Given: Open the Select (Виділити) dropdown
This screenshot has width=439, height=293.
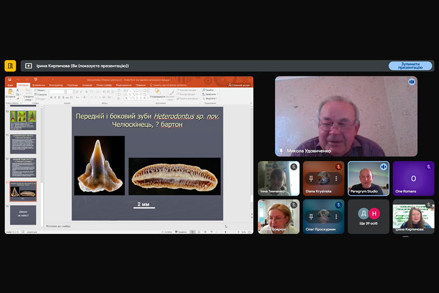Looking at the screenshot, I should click(210, 99).
